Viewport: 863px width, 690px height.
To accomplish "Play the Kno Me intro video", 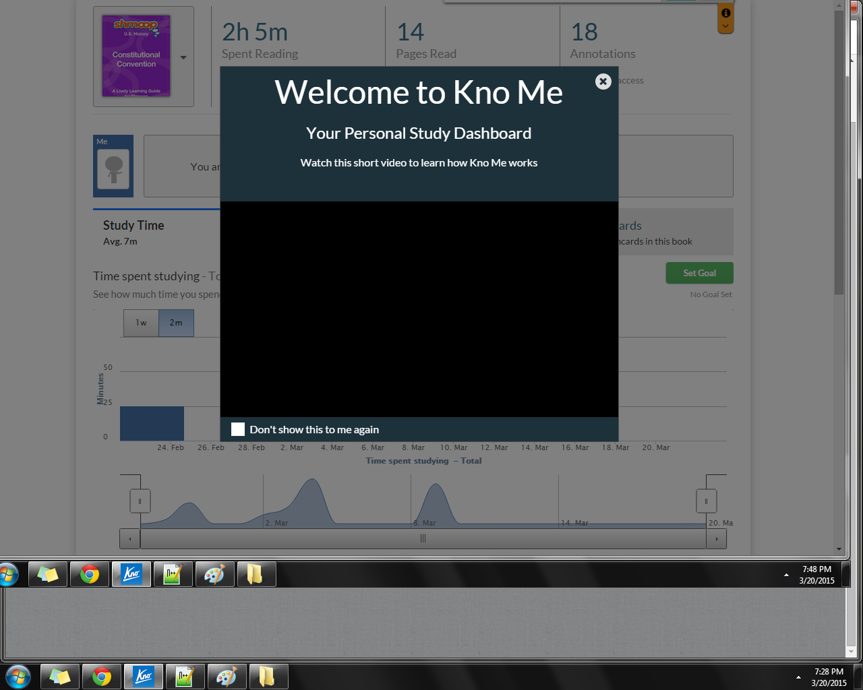I will coord(419,309).
